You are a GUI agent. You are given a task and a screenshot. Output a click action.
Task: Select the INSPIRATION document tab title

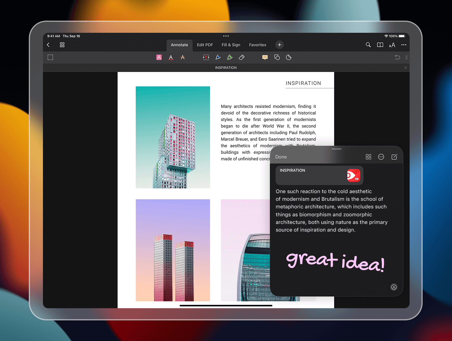pyautogui.click(x=226, y=68)
